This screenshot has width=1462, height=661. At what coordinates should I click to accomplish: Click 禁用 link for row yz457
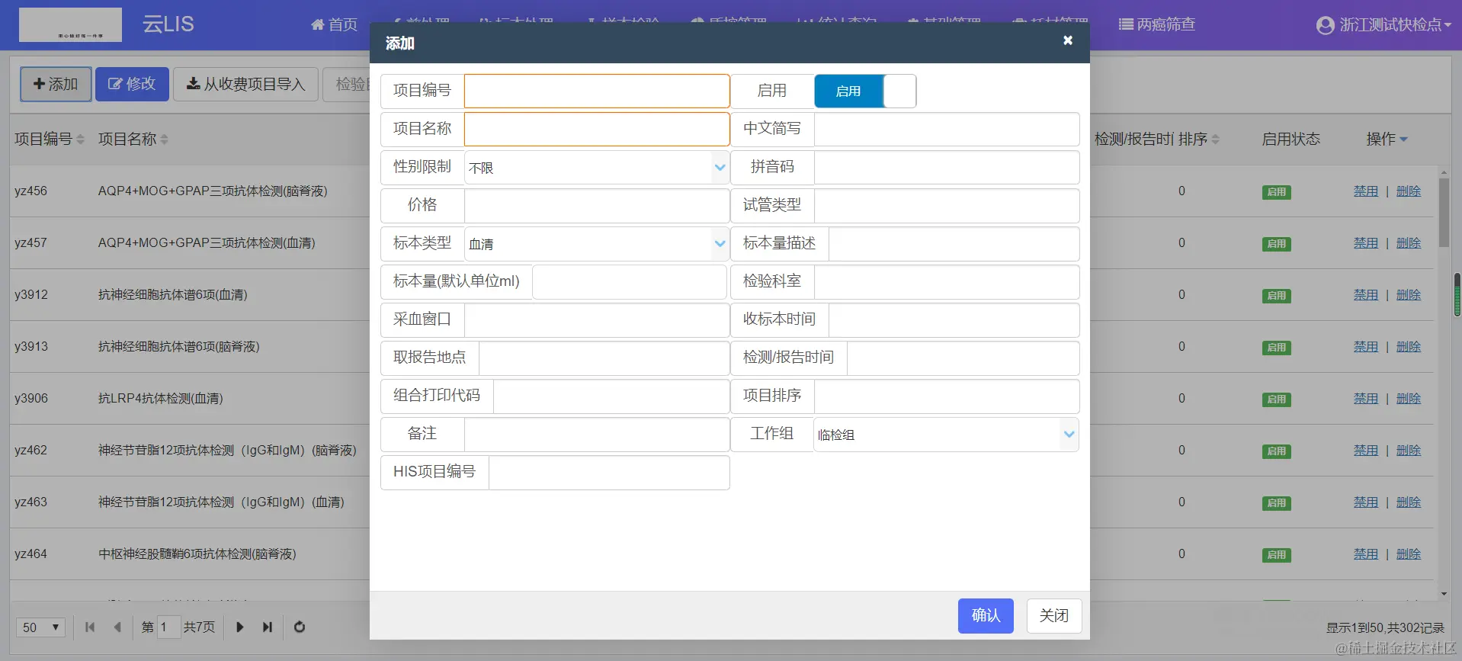(x=1365, y=243)
